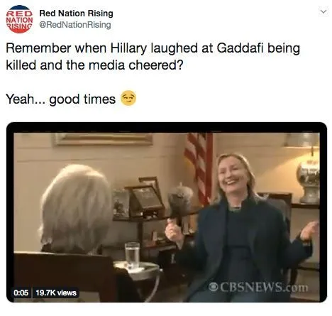
Task: Click the 0:05 video duration badge
Action: 21,293
